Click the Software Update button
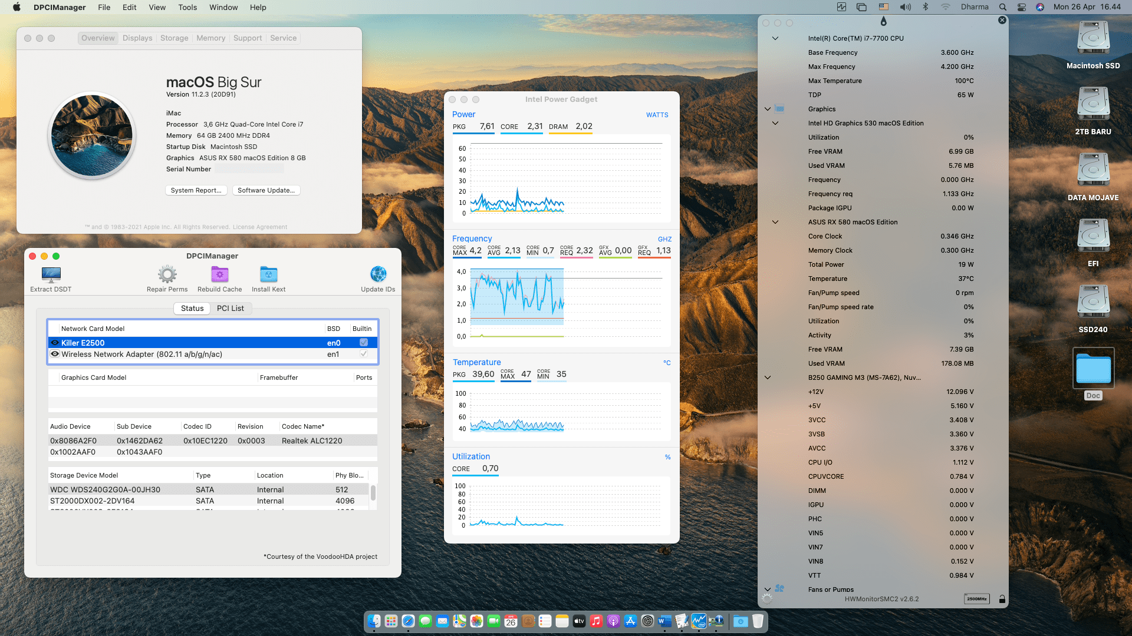Screen dimensions: 1132x636 point(266,190)
